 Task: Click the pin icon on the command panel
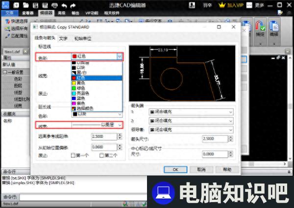pos(289,172)
